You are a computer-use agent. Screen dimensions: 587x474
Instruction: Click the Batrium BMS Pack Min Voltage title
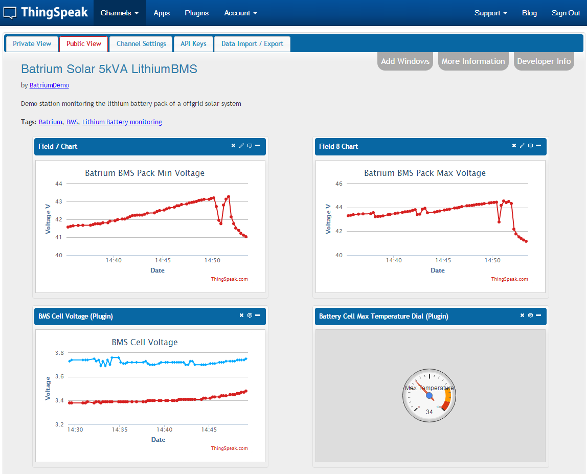(145, 173)
